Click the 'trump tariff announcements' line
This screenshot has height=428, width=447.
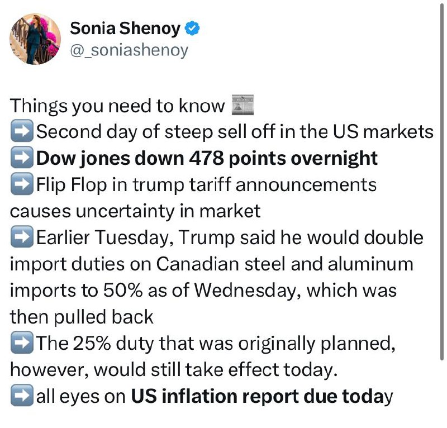(x=255, y=185)
